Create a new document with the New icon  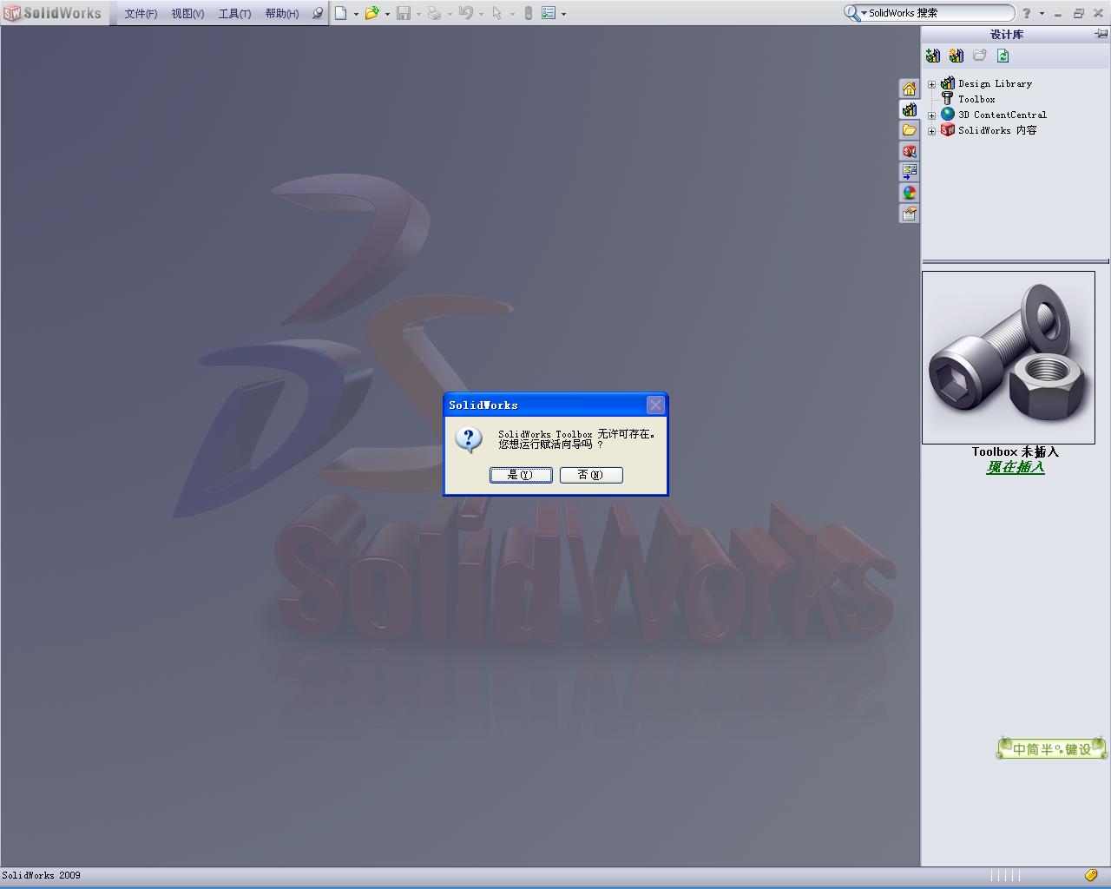(x=341, y=13)
